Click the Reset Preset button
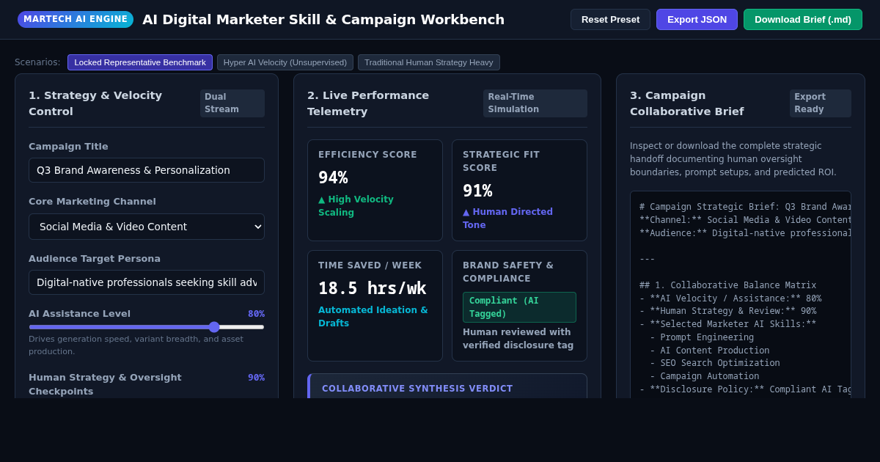 610,19
